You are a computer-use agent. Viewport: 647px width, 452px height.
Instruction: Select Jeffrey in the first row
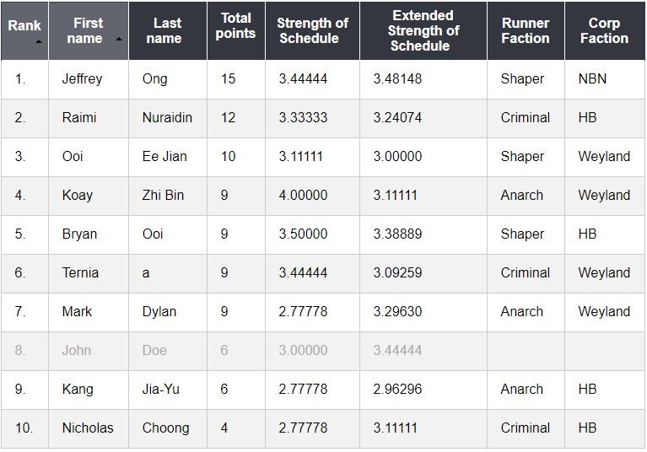click(82, 79)
